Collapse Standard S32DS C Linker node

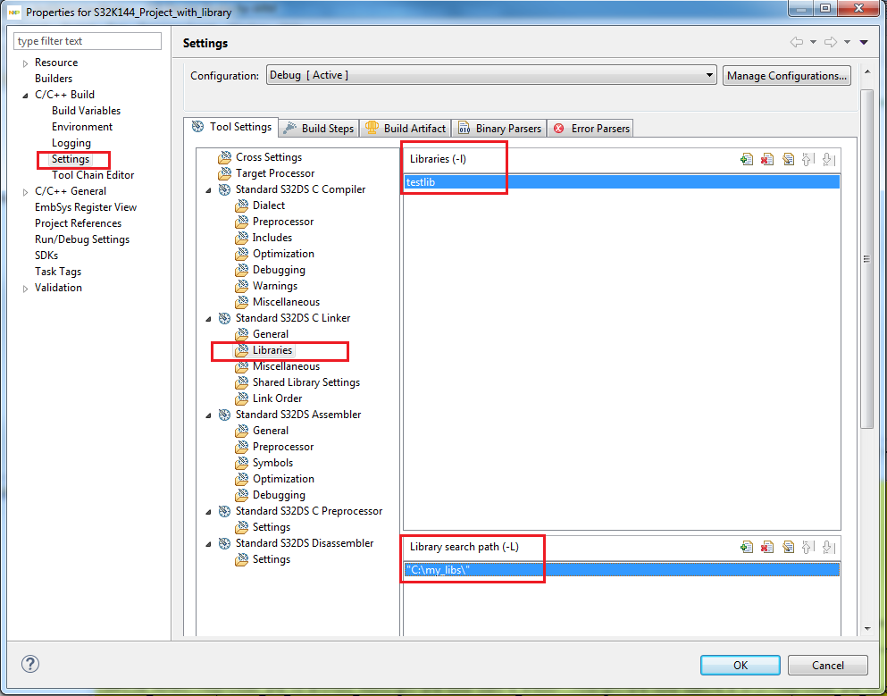point(208,319)
